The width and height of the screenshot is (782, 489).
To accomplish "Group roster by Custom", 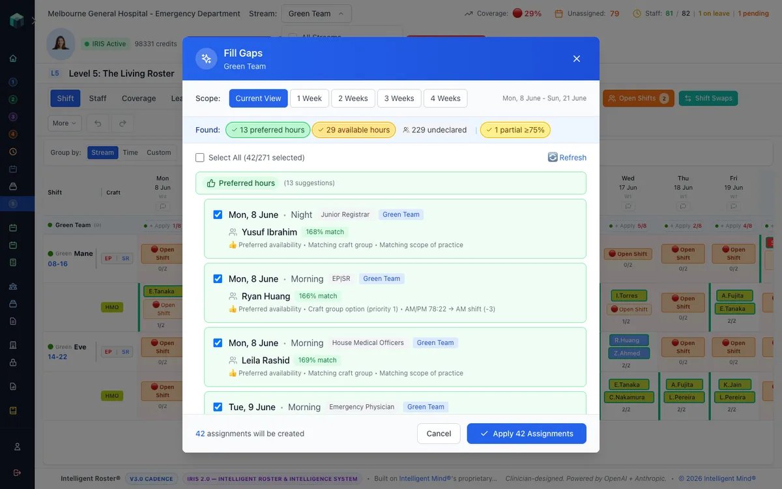I will [159, 153].
